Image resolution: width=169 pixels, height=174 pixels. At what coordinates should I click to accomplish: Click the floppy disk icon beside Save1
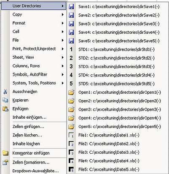(71, 7)
